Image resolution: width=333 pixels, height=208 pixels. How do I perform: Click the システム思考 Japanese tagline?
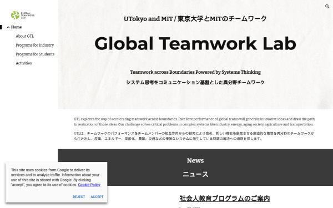tap(195, 82)
